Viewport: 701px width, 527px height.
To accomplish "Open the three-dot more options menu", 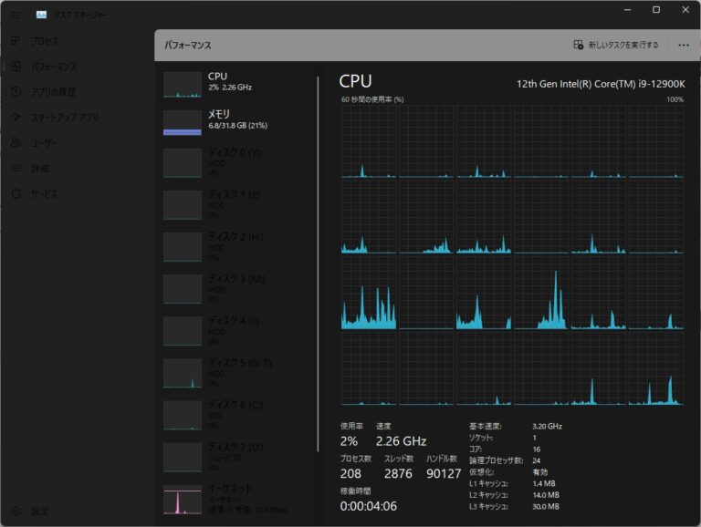I will coord(683,45).
